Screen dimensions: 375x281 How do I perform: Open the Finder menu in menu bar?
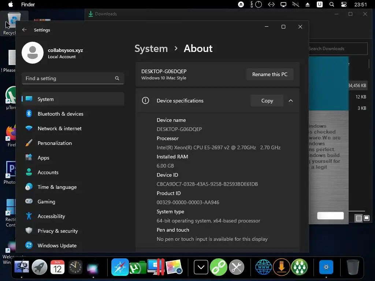coord(28,4)
